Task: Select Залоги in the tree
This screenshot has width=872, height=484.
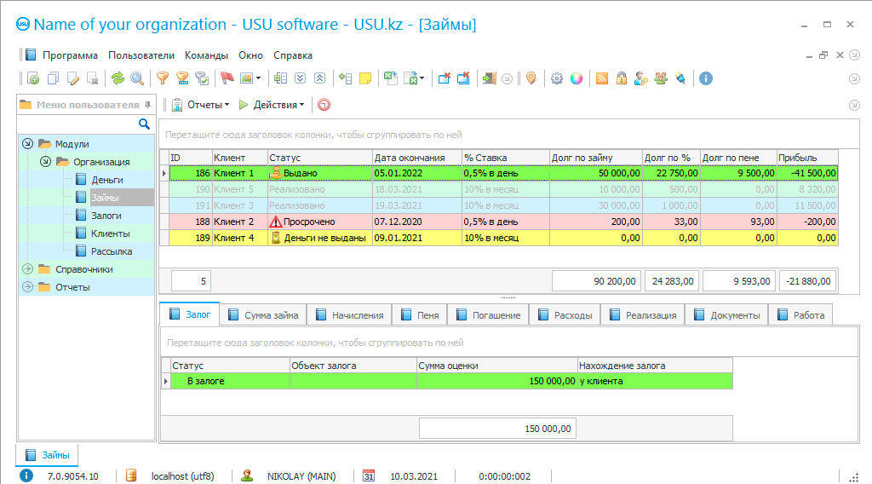Action: [x=106, y=216]
